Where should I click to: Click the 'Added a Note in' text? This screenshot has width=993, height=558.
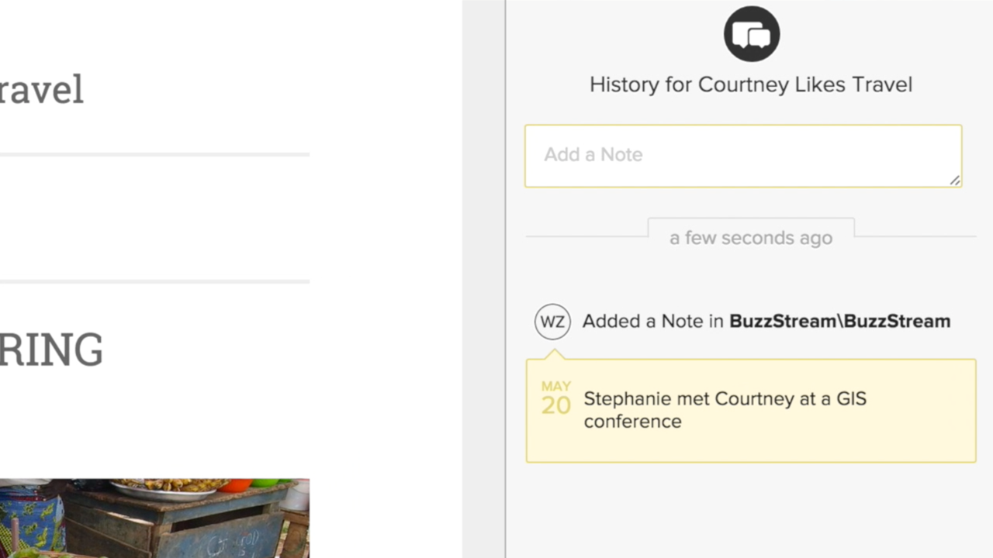[652, 322]
